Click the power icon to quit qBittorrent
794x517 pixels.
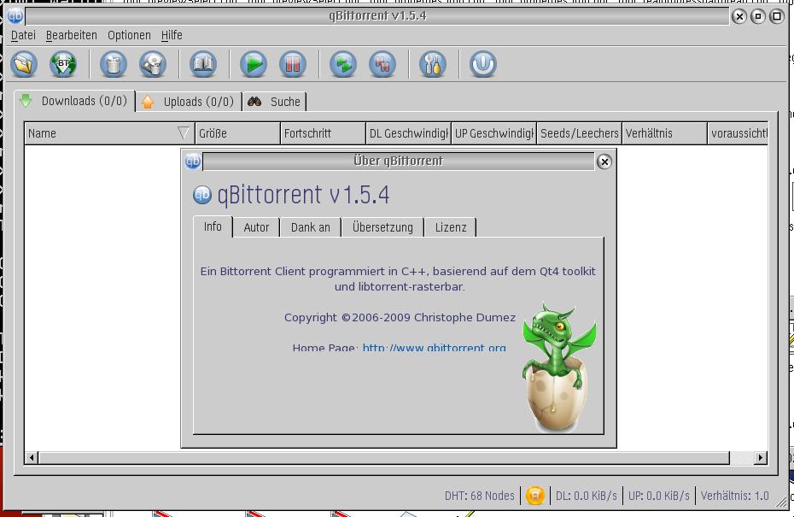tap(483, 64)
